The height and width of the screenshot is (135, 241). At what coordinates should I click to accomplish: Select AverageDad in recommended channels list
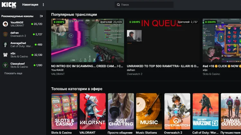tap(22, 45)
